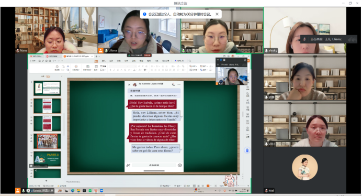362x196 pixels.
Task: Select the active Start ribbon tab
Action: coord(96,61)
